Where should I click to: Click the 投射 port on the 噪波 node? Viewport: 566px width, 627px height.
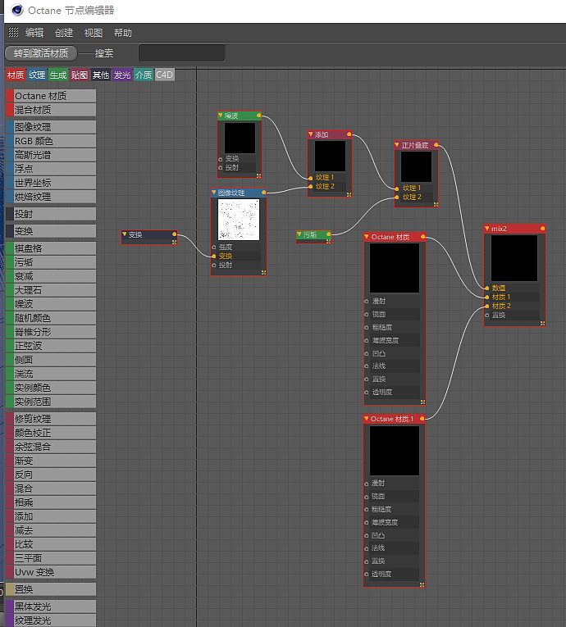pyautogui.click(x=220, y=167)
